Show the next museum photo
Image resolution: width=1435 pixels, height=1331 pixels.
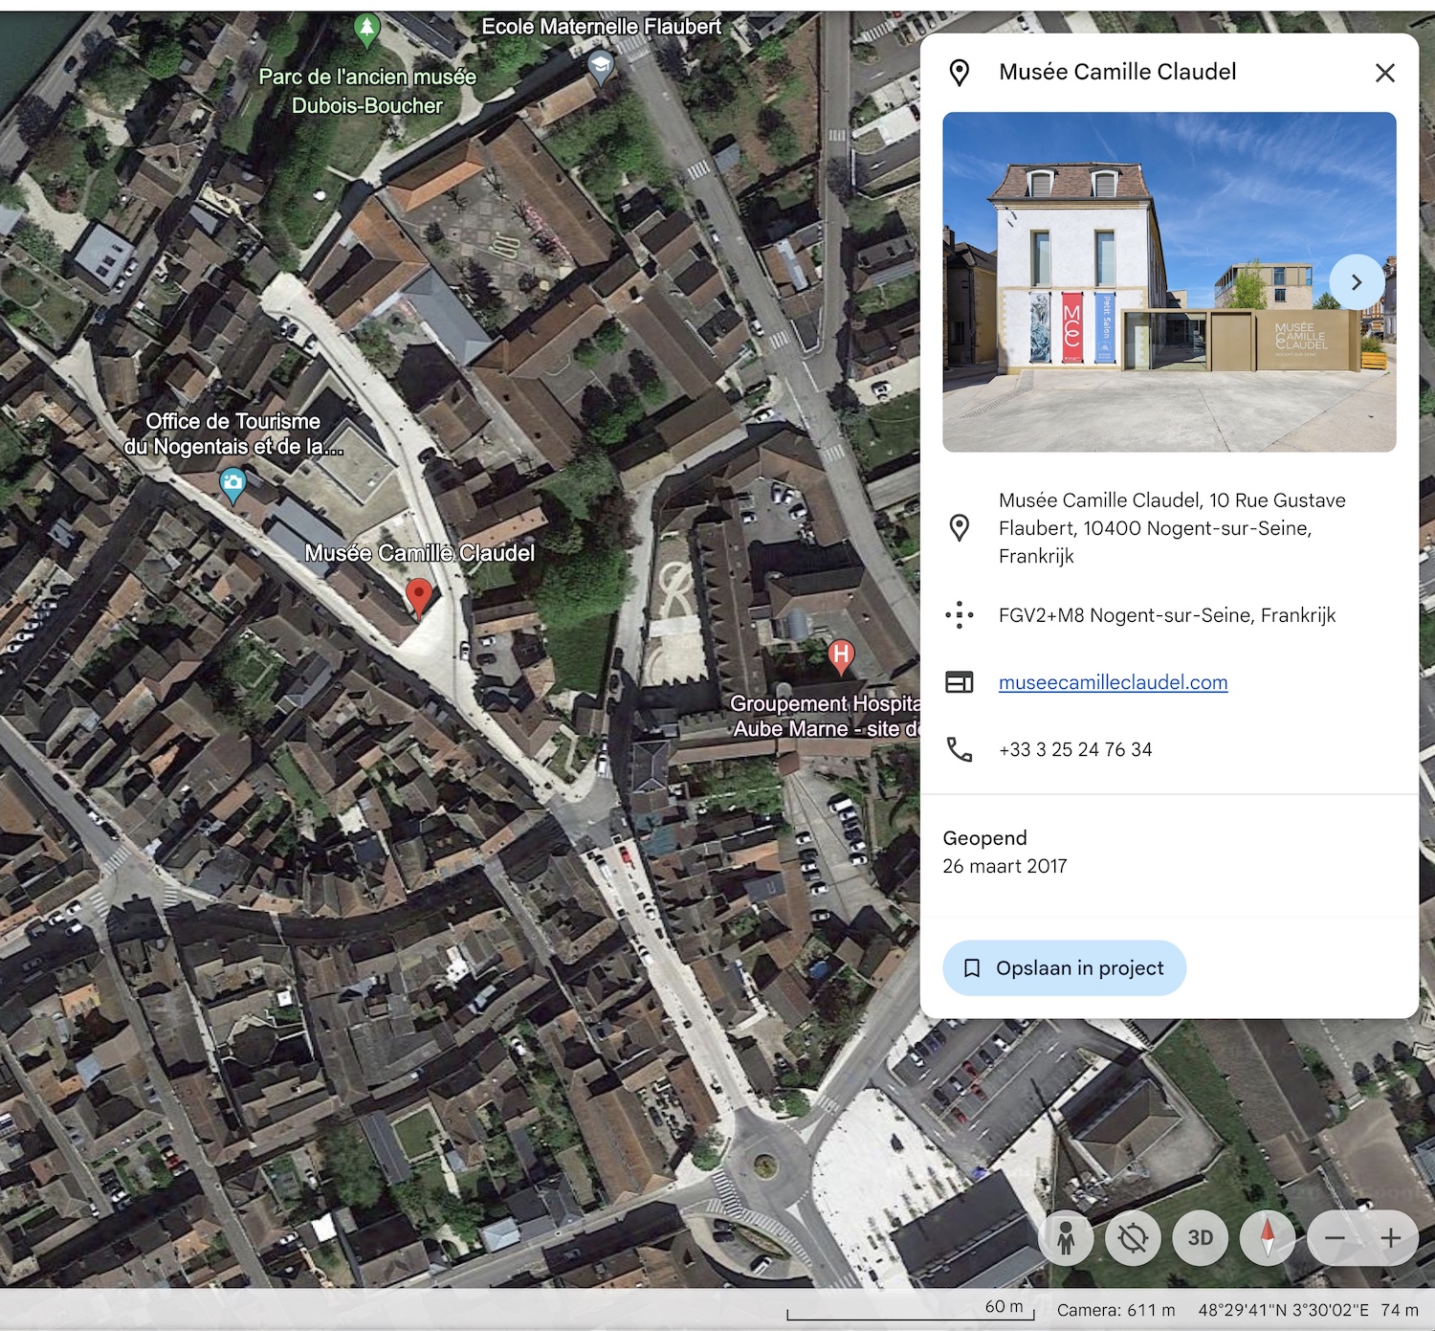coord(1357,282)
